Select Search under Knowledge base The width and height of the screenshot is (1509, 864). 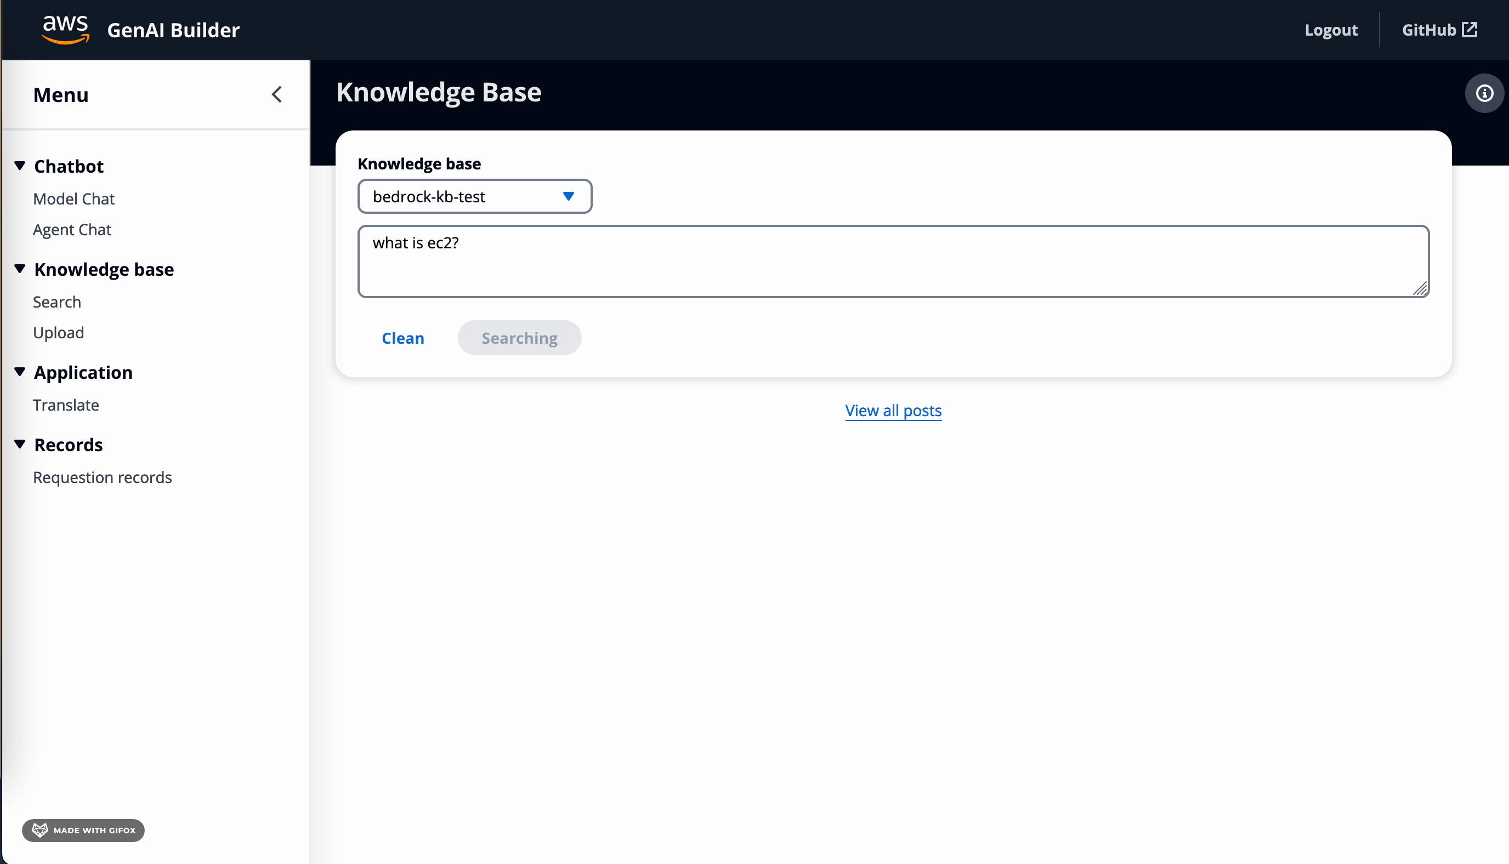(57, 302)
